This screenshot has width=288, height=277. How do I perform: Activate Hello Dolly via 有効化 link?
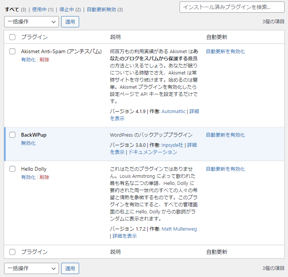pos(28,177)
